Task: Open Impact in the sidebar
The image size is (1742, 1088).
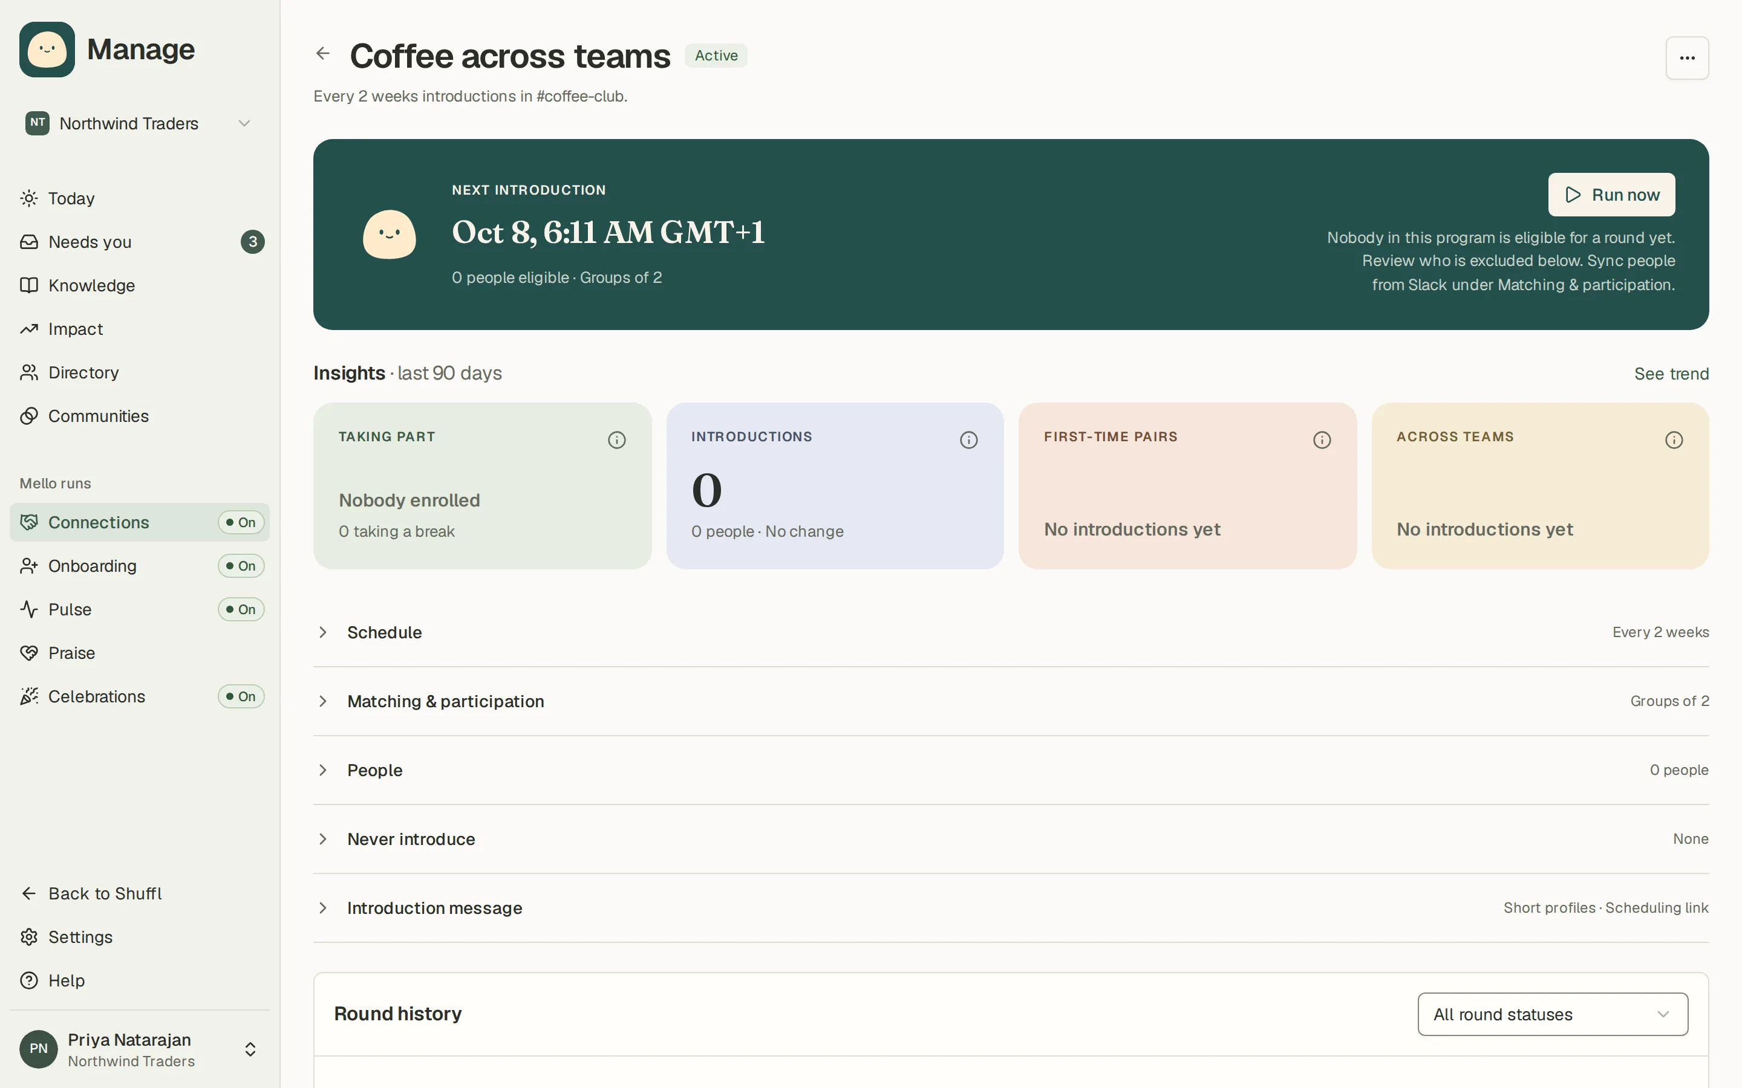Action: pos(140,329)
